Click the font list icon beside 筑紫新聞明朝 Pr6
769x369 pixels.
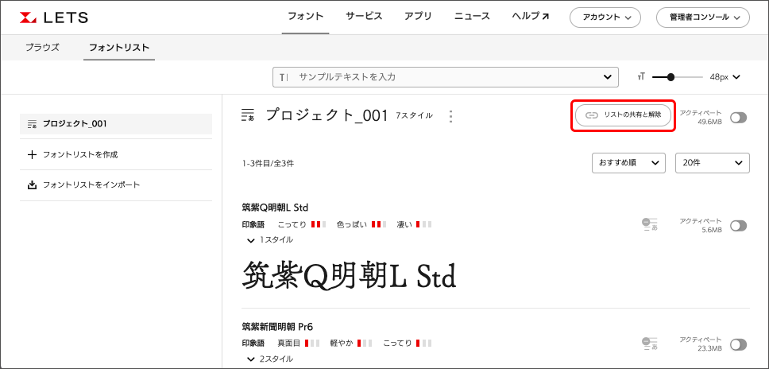pos(649,344)
